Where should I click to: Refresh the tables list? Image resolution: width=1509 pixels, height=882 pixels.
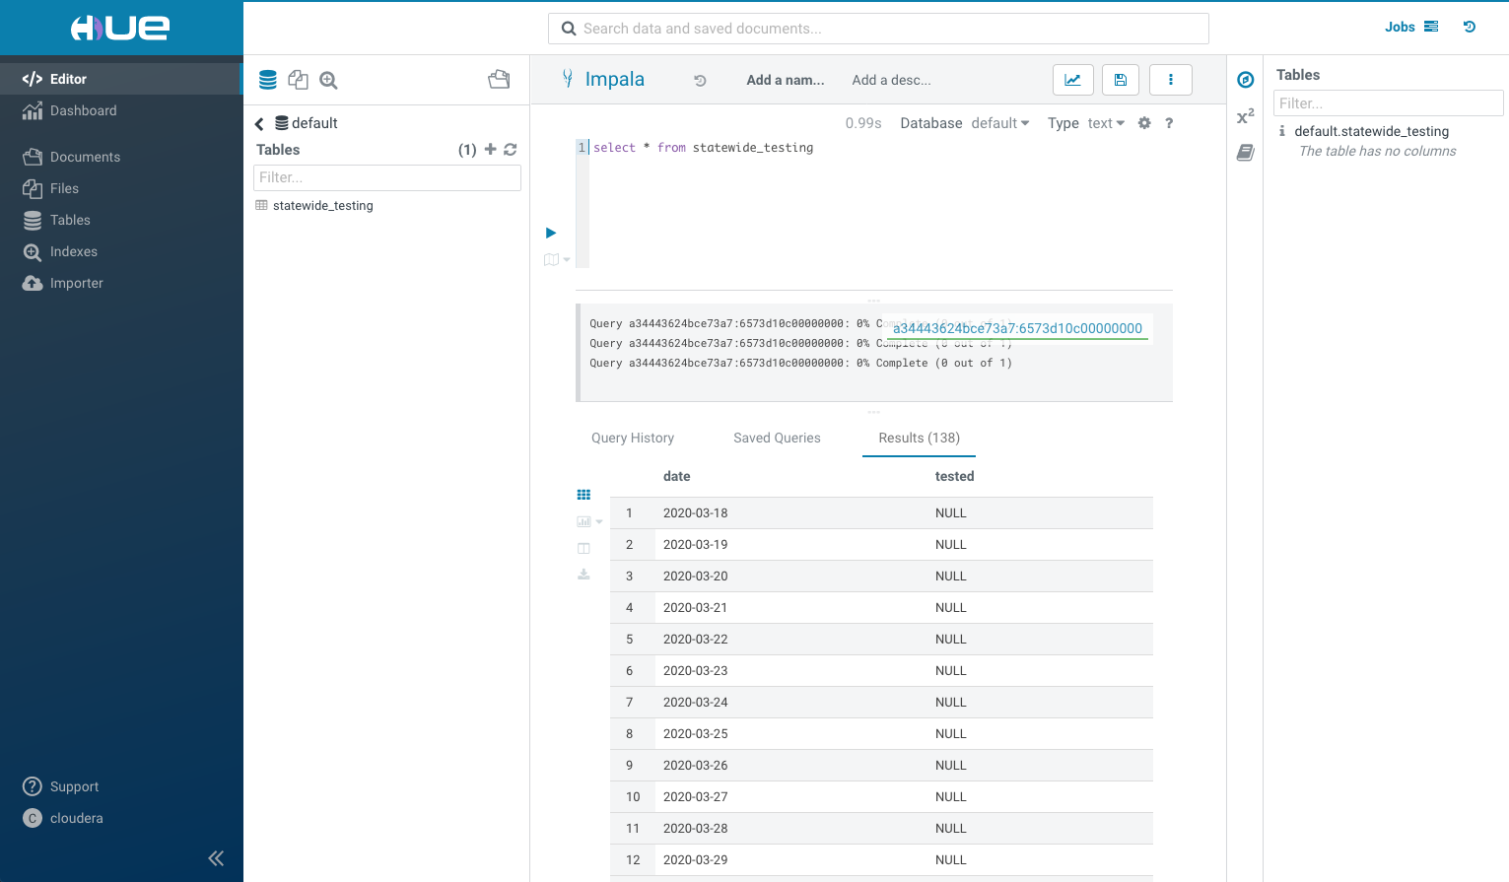tap(511, 150)
